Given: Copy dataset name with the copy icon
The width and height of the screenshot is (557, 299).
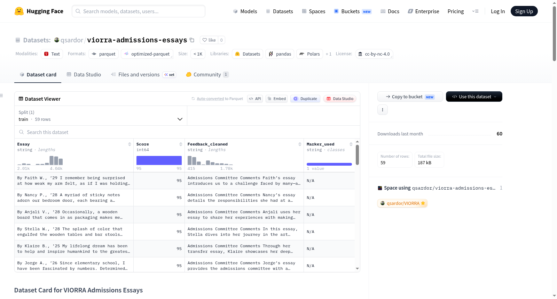Looking at the screenshot, I should [x=192, y=40].
